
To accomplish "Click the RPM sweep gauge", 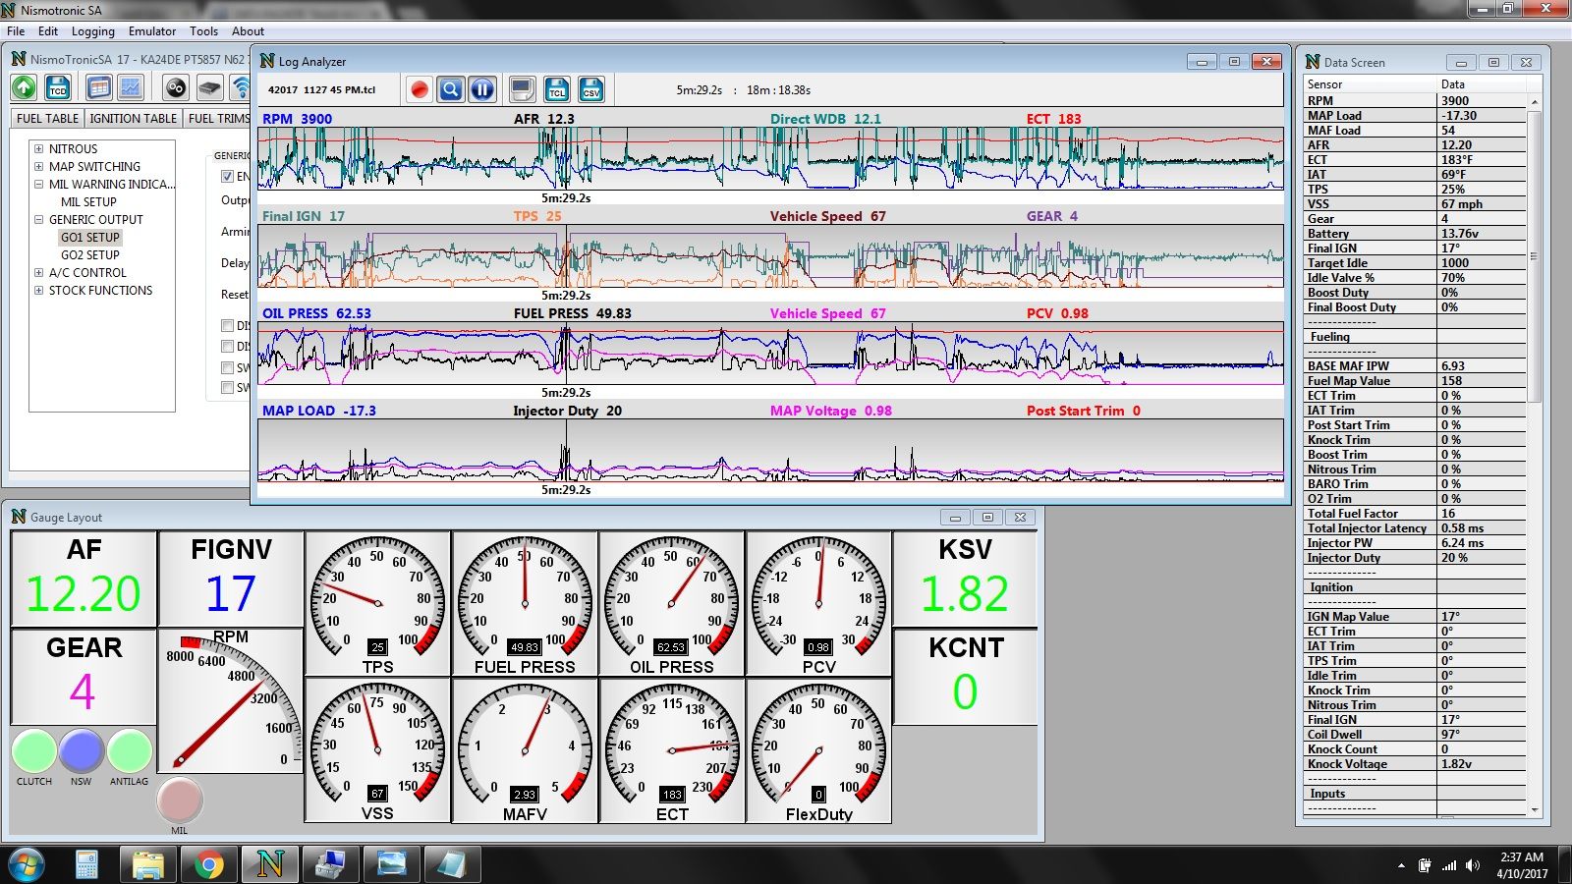I will coord(230,700).
